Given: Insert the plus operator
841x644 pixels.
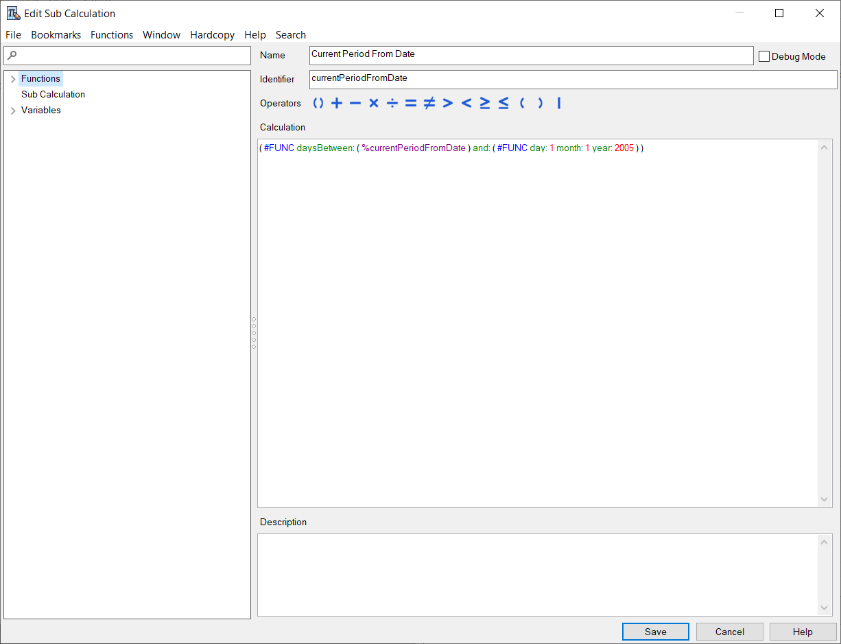Looking at the screenshot, I should point(337,103).
